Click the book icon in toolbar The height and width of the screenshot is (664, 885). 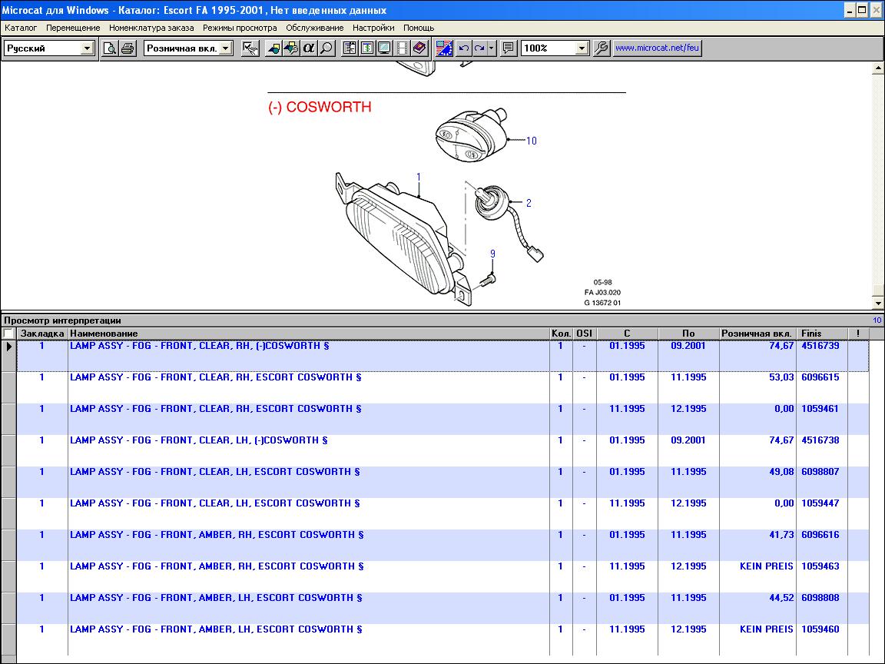419,48
